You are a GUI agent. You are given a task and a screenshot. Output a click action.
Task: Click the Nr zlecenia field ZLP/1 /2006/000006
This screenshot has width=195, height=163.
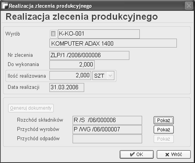[x=89, y=55]
